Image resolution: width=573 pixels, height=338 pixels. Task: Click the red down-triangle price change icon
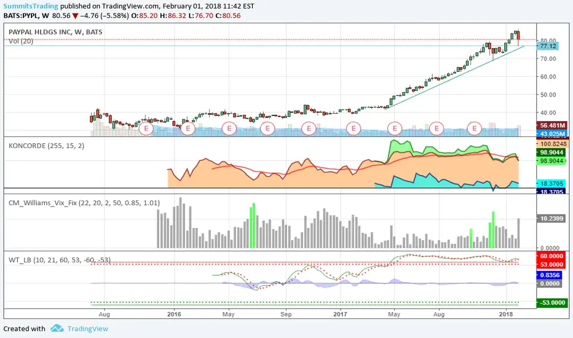tap(75, 16)
